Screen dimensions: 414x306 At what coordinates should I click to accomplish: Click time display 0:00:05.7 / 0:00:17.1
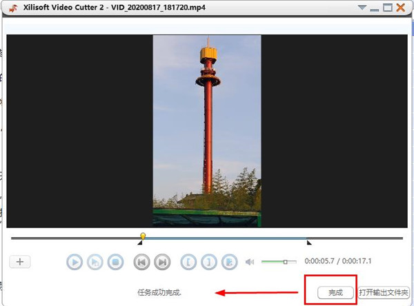coord(338,261)
